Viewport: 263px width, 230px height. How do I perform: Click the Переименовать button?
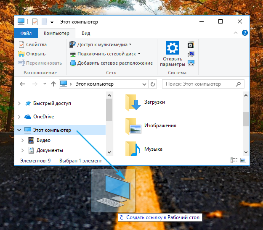[x=40, y=63]
